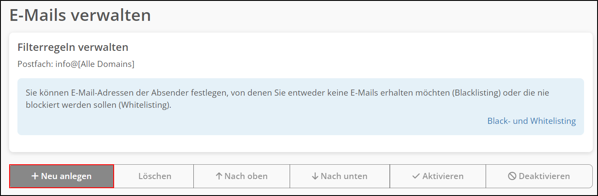Deactivate the rule via the Deaktivieren button
Image resolution: width=598 pixels, height=196 pixels.
(539, 176)
